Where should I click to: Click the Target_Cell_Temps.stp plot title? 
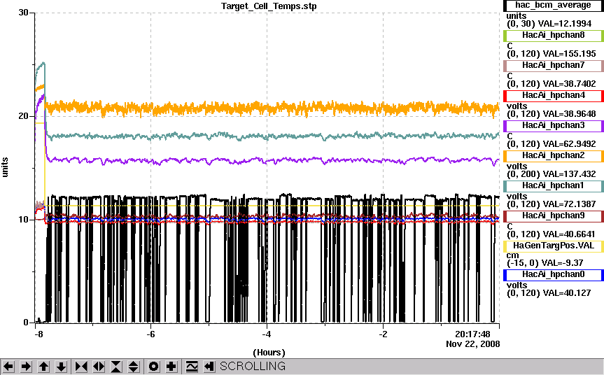269,6
